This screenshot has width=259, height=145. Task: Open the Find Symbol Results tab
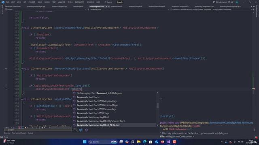tap(19, 133)
